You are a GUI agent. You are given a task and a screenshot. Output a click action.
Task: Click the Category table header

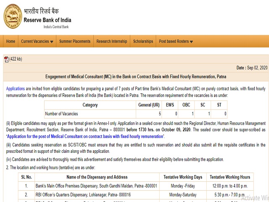[x=90, y=105]
